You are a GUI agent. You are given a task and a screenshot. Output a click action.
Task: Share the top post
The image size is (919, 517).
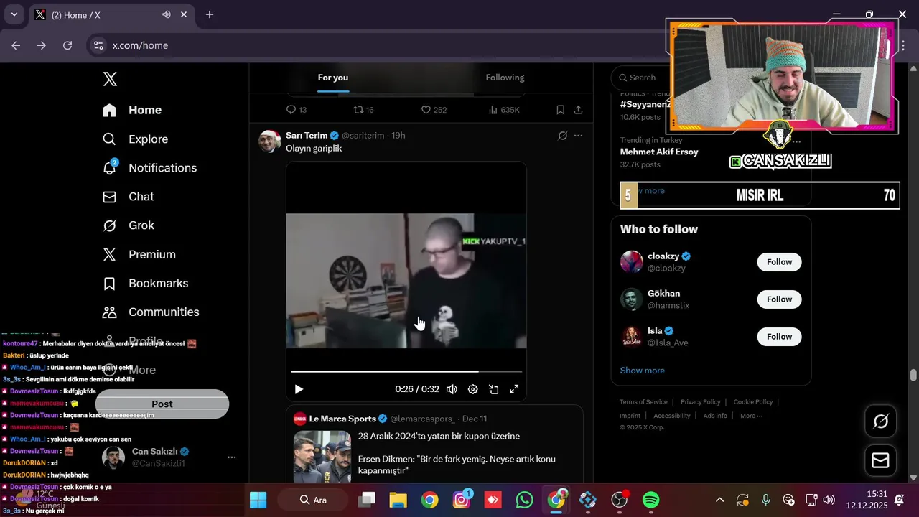[578, 110]
